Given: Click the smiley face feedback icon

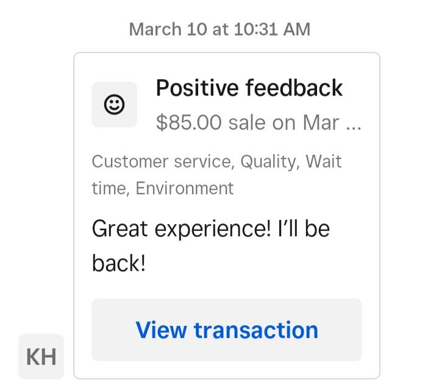Looking at the screenshot, I should tap(114, 105).
